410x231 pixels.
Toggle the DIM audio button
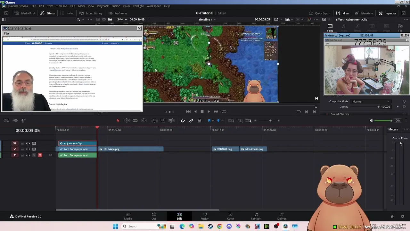(x=398, y=121)
